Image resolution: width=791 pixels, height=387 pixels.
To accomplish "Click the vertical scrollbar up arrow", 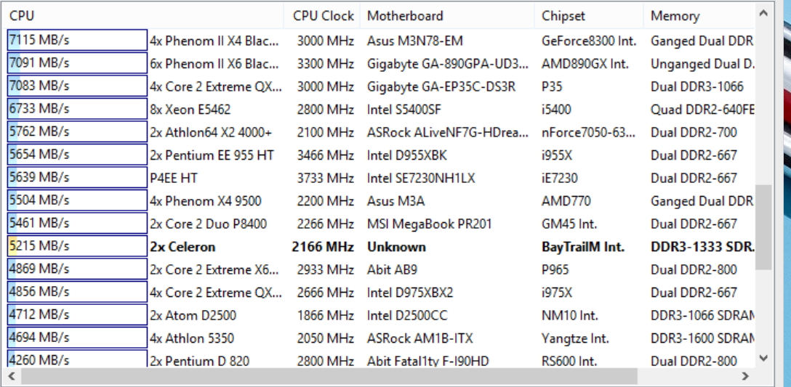I will coord(763,14).
